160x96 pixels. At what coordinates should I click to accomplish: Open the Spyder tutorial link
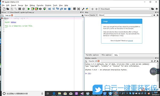[130, 41]
